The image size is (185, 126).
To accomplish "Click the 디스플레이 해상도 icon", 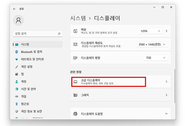I will (x=75, y=44).
